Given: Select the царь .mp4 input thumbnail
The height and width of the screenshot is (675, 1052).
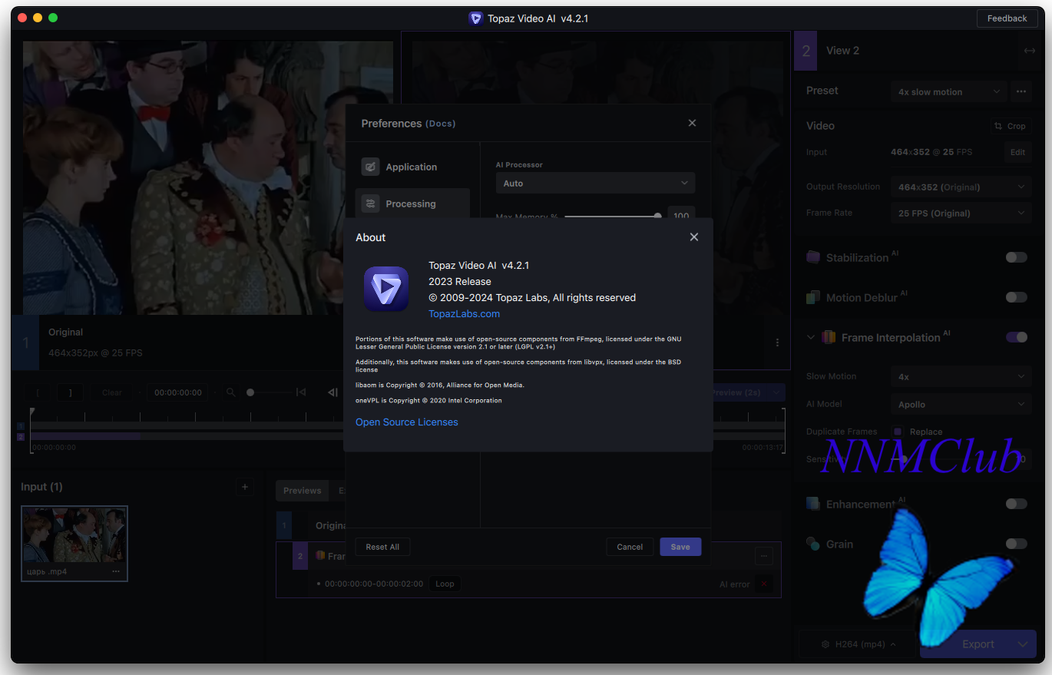Looking at the screenshot, I should coord(74,535).
